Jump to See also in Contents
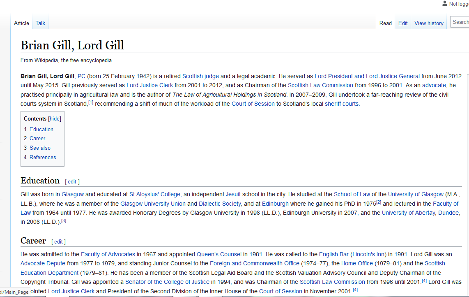Viewport: 469px width, 297px height. click(x=40, y=148)
